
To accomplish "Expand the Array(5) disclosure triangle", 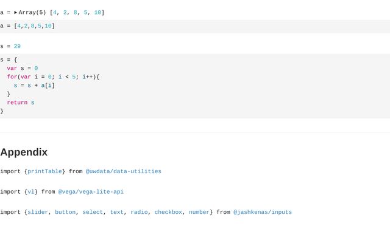I will coord(16,12).
